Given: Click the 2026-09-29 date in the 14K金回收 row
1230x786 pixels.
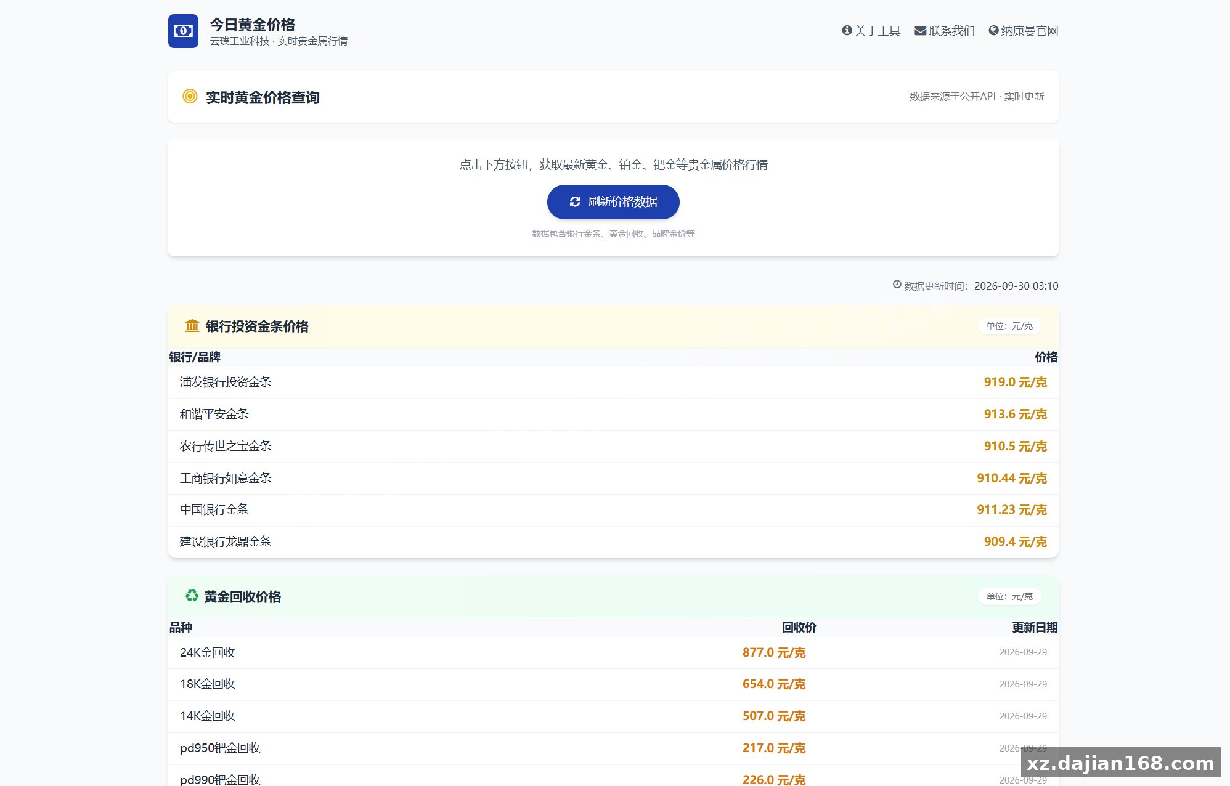Looking at the screenshot, I should [x=1023, y=716].
